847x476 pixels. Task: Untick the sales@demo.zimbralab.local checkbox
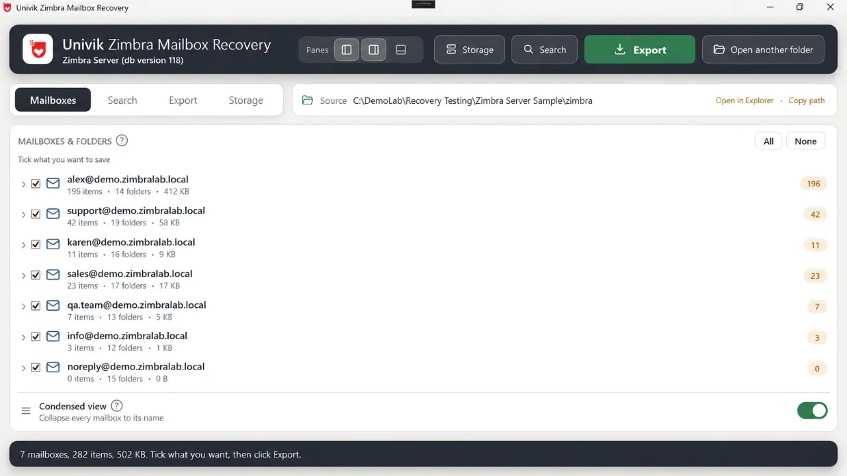pyautogui.click(x=36, y=275)
